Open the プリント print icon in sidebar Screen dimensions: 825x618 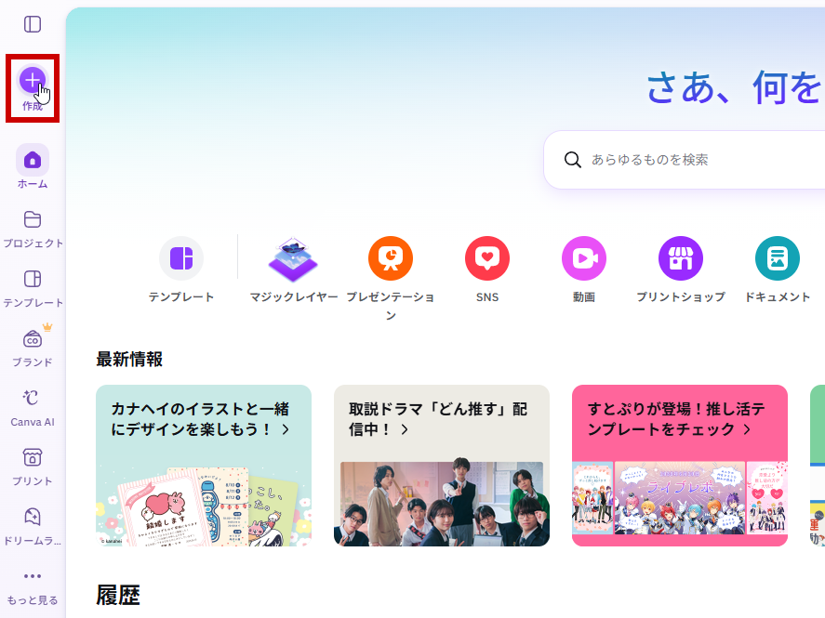33,457
